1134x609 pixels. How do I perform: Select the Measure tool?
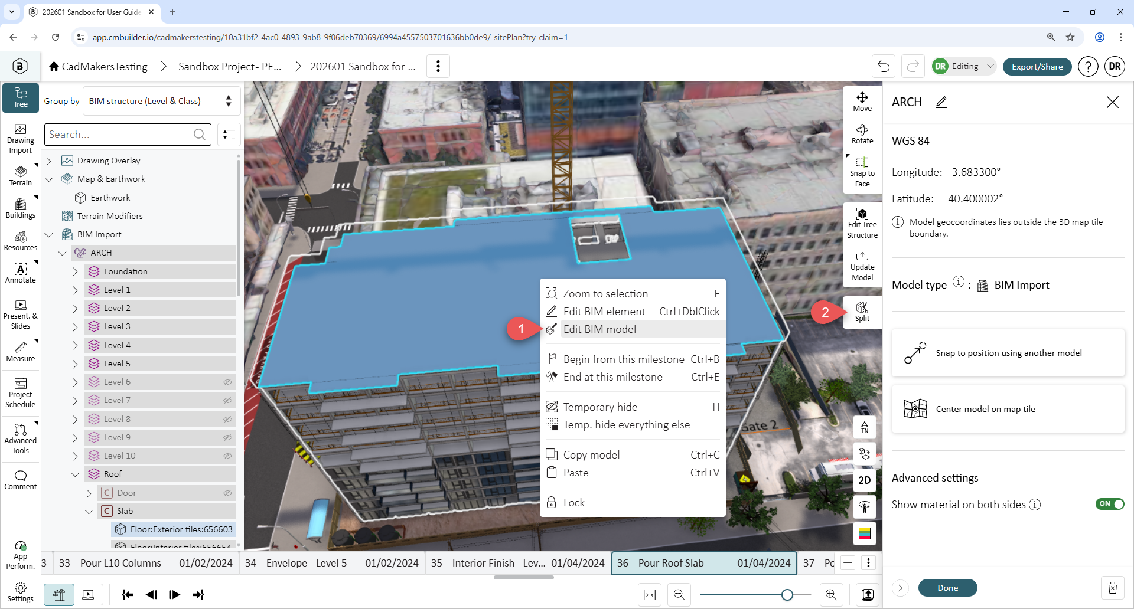21,352
